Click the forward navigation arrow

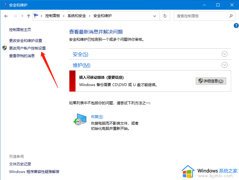15,16
